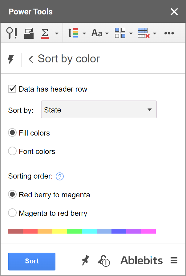Select the Find and Replace tool
Image resolution: width=186 pixels, height=276 pixels.
point(12,33)
